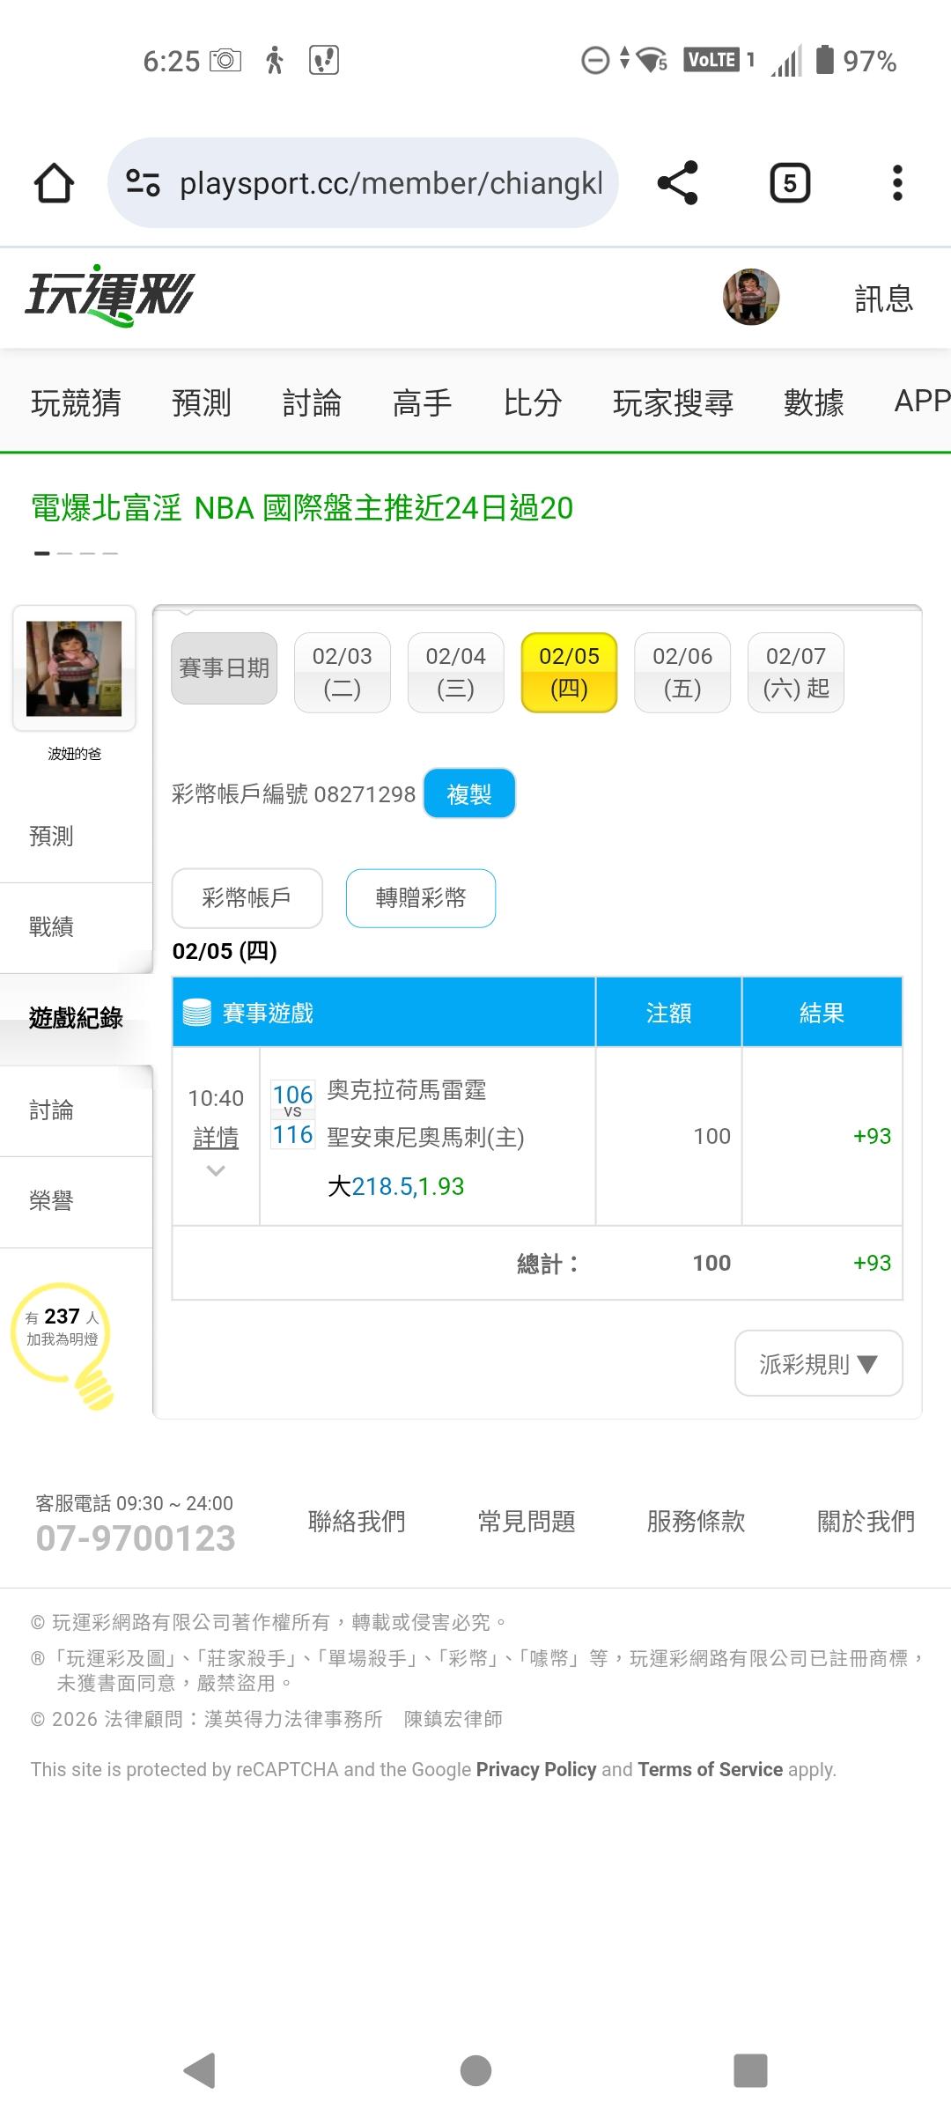Open the tab switcher showing 5 tabs
Screen dimensions: 951x2124
pos(790,183)
